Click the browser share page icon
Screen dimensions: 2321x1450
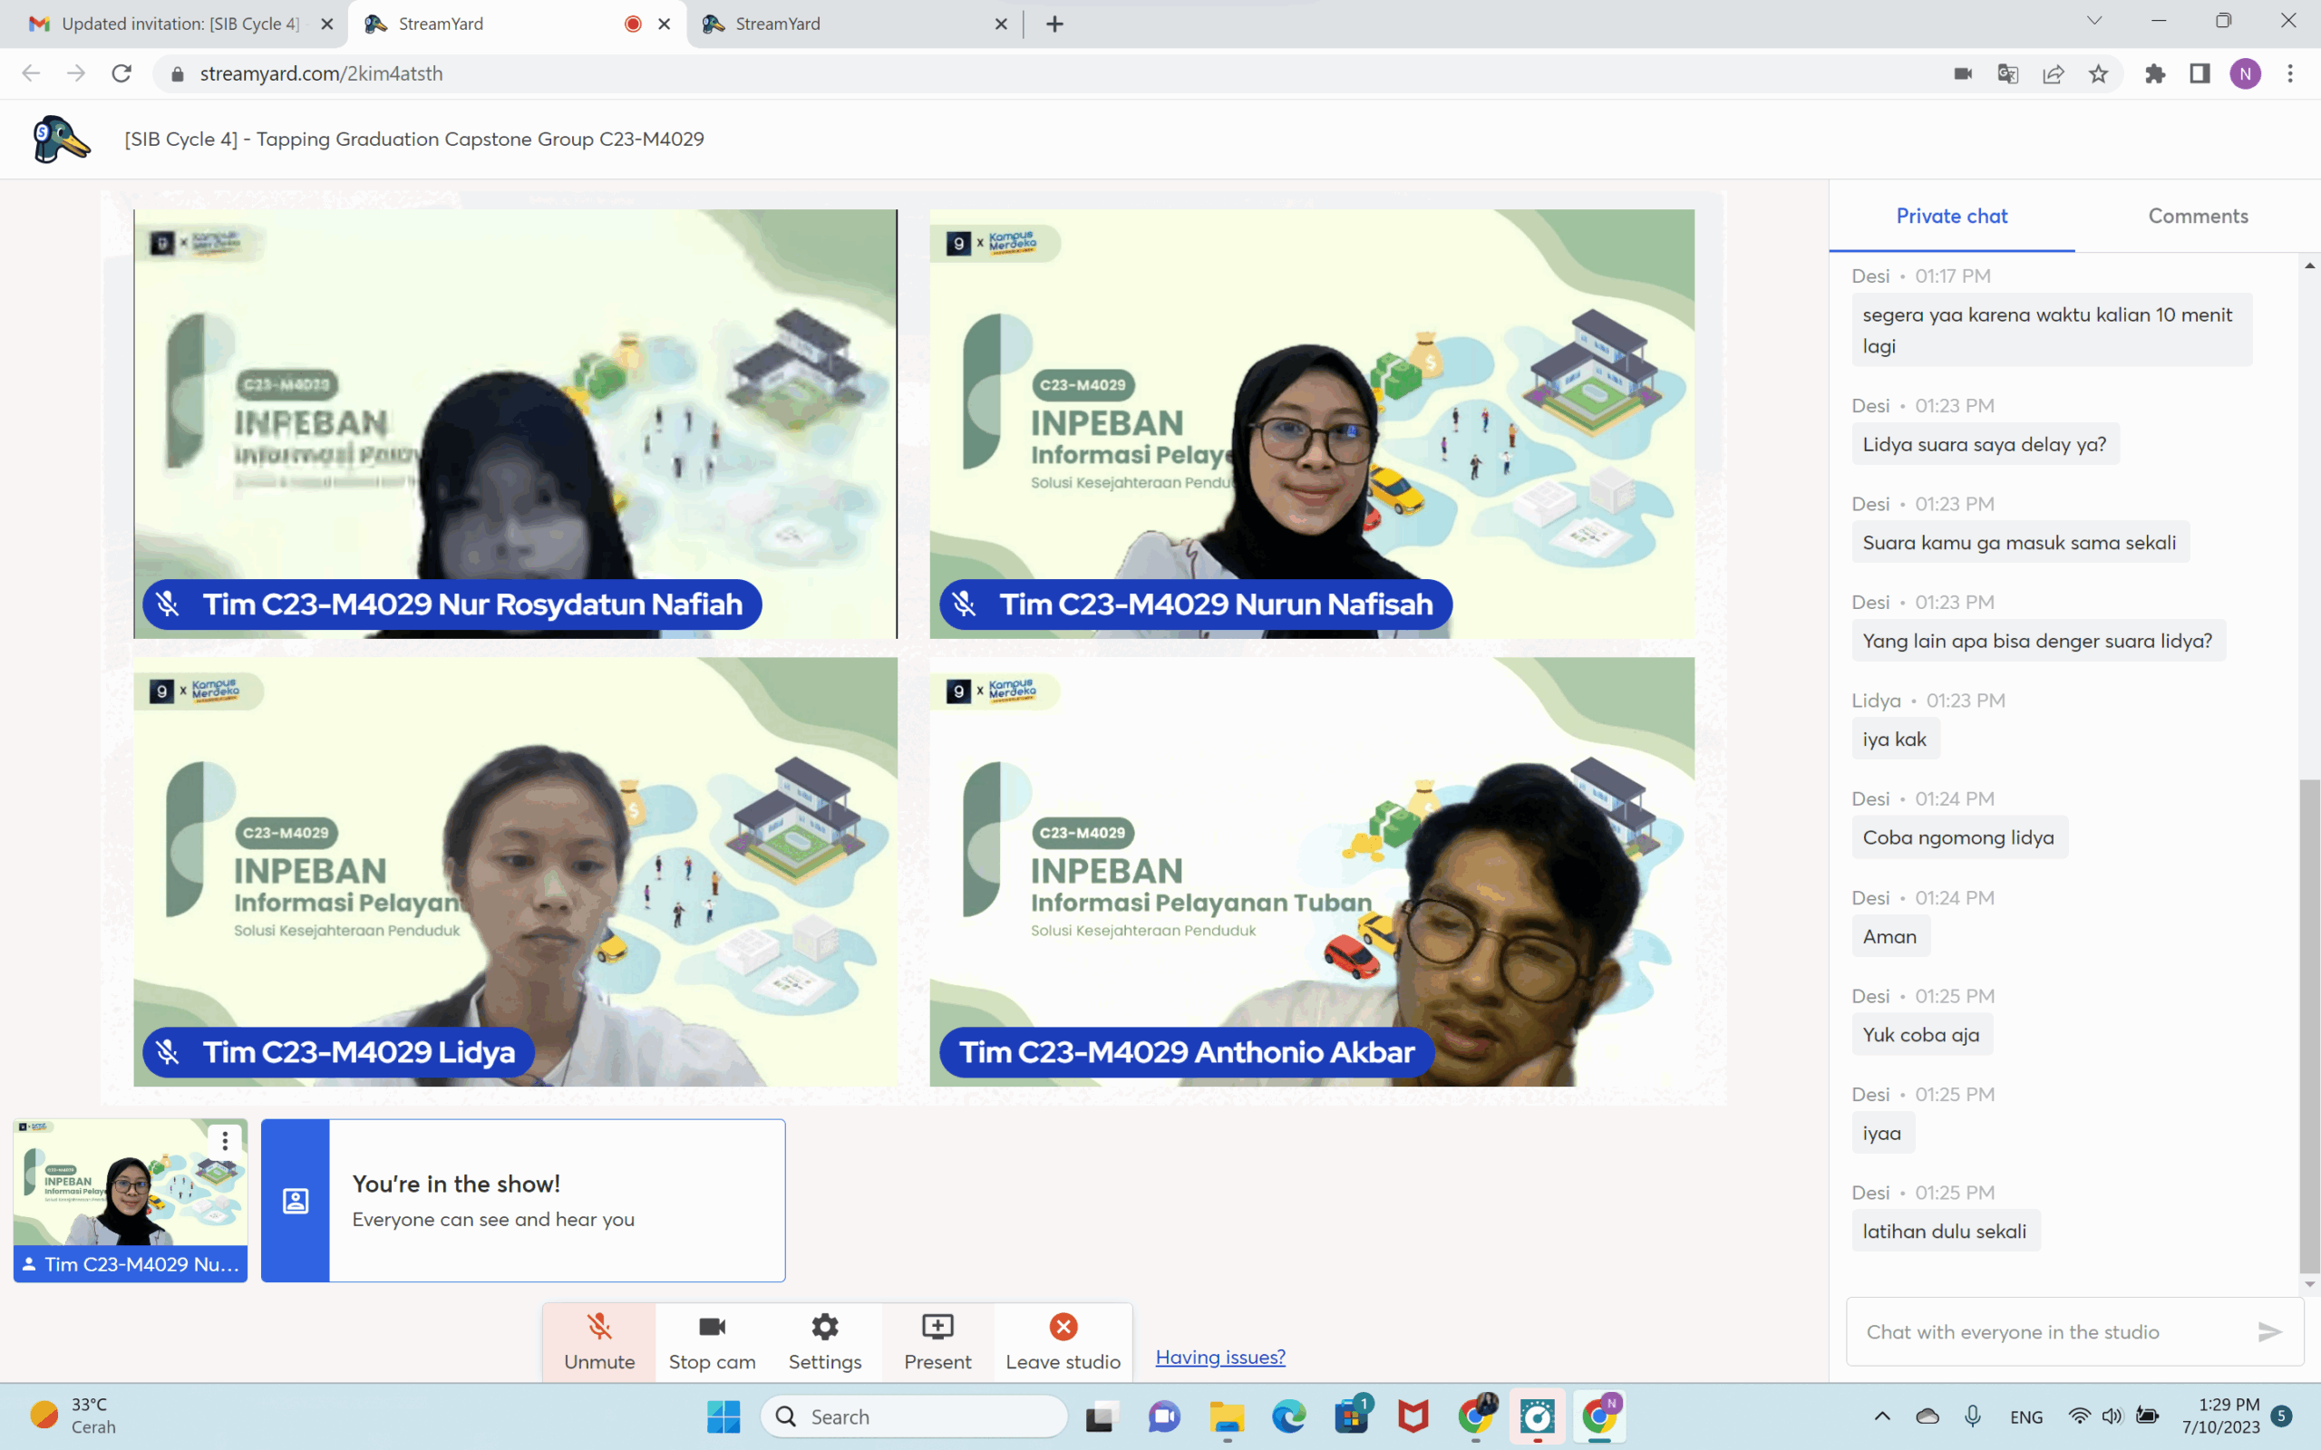click(2054, 73)
